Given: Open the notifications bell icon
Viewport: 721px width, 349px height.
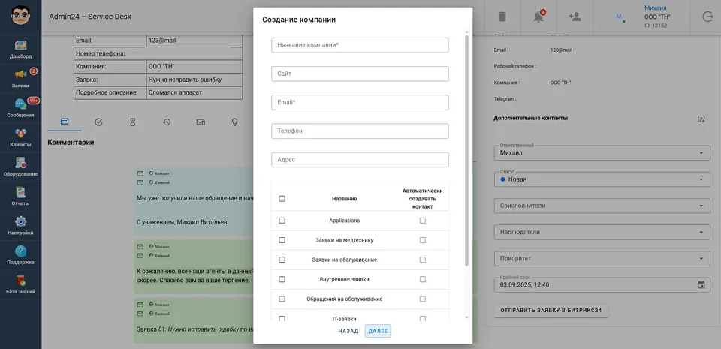Looking at the screenshot, I should click(538, 17).
